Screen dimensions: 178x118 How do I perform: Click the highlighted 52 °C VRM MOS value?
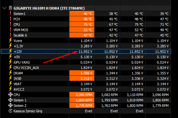(82, 30)
